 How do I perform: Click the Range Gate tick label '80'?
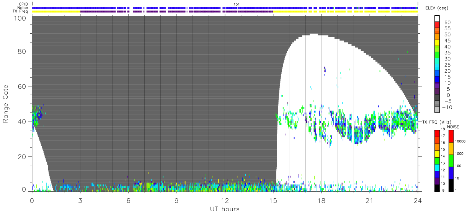tap(22, 51)
